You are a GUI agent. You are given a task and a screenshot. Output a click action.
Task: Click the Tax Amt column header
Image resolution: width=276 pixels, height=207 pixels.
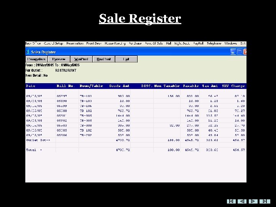pos(210,86)
